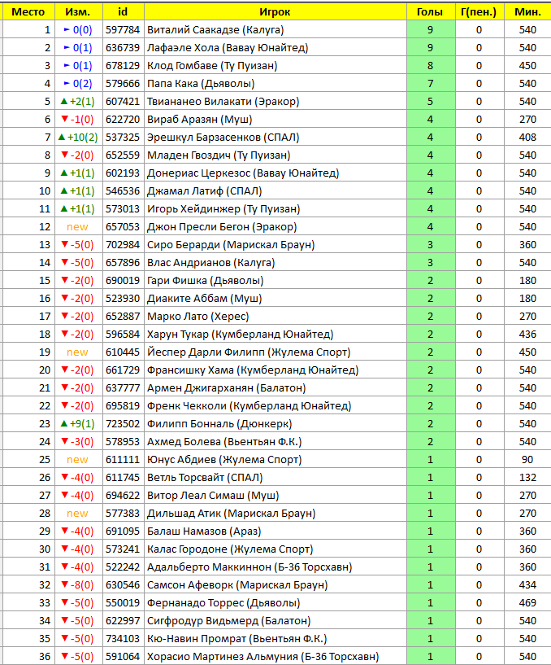551x665 pixels.
Task: Select player Дильшад Атик (Марискал Браун)
Action: coord(232,514)
